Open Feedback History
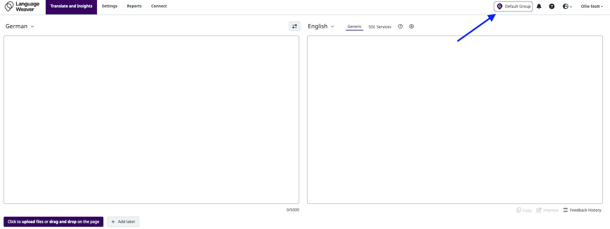Viewport: 610px width, 229px height. coord(582,210)
